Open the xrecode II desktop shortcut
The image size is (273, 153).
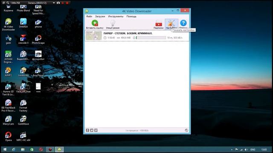(23, 40)
